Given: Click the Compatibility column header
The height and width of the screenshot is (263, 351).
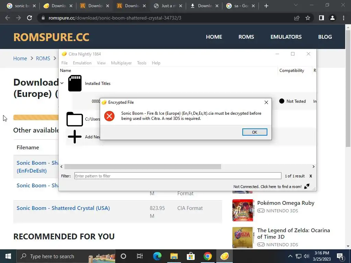Looking at the screenshot, I should (x=292, y=71).
